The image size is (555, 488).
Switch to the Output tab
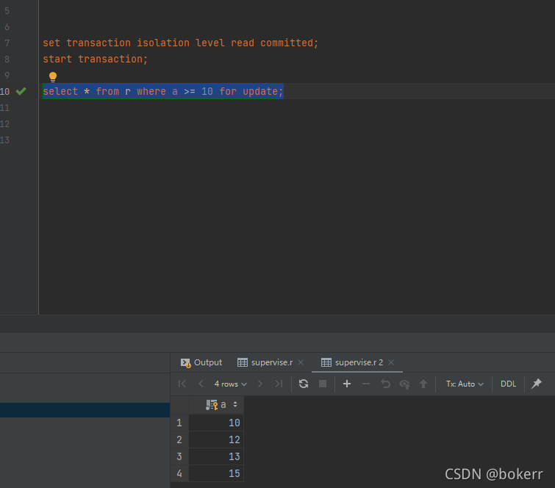pyautogui.click(x=201, y=362)
